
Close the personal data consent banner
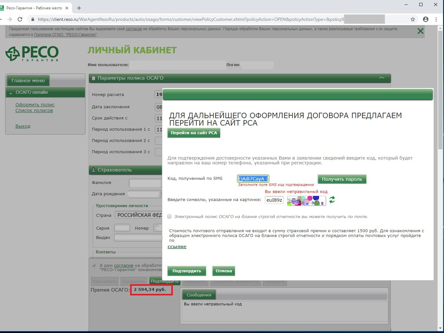pos(420,31)
